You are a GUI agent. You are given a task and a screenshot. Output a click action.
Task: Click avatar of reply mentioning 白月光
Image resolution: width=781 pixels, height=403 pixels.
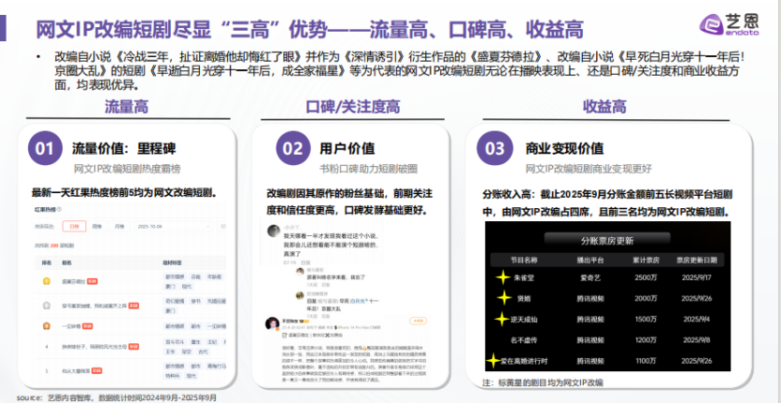click(x=300, y=295)
